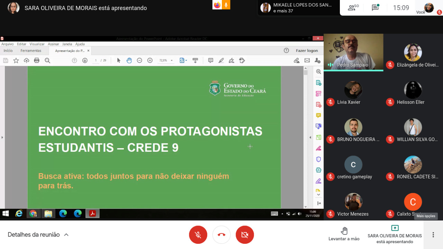This screenshot has width=443, height=249.
Task: Collapse the right Acrobat tools pane arrow
Action: point(310,137)
